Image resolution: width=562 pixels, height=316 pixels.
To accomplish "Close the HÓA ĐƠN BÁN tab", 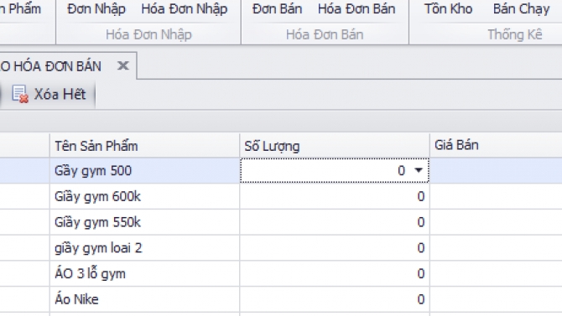I will tap(123, 65).
